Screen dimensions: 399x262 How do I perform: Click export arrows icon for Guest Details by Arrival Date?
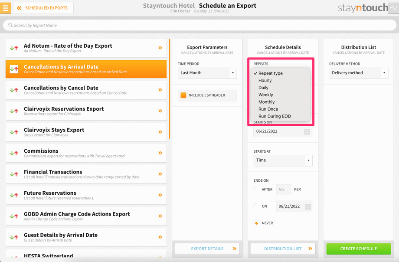coord(14,237)
